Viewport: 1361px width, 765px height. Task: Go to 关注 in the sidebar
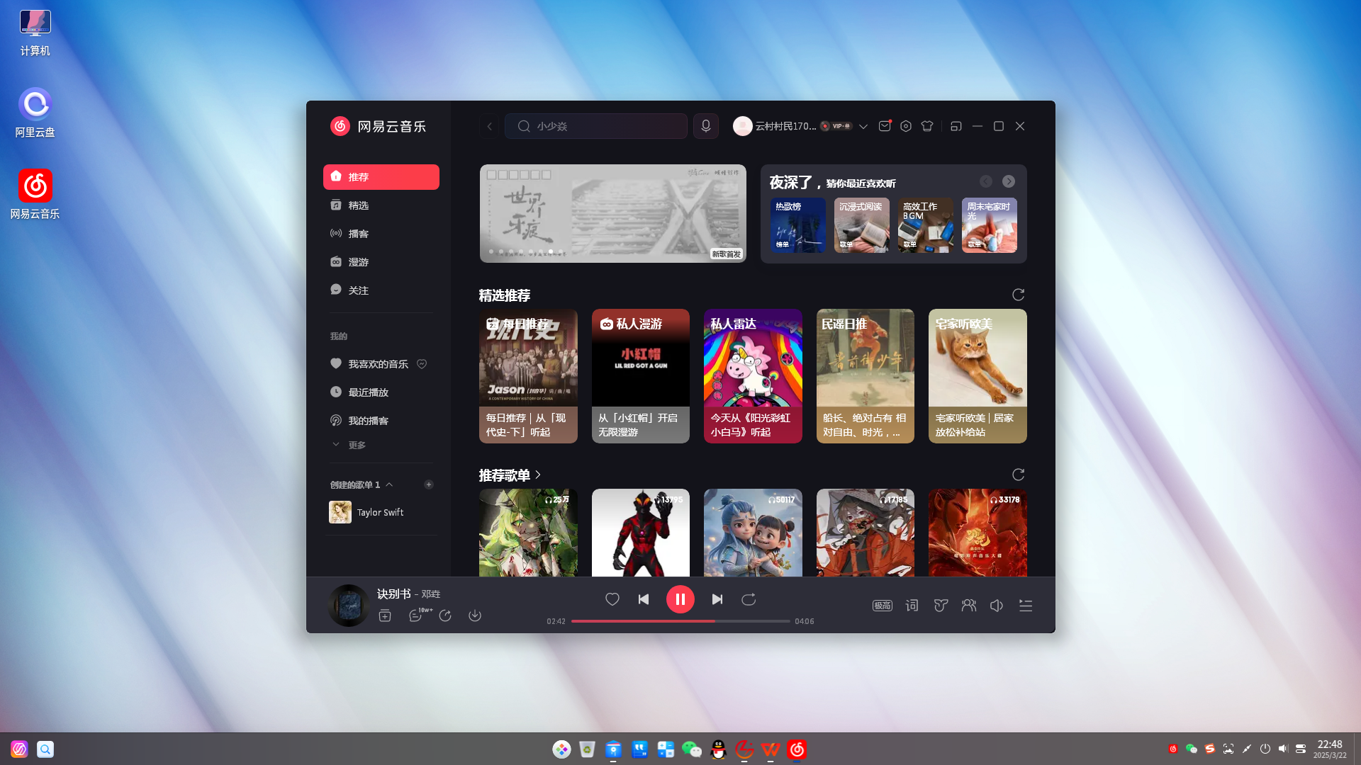pos(381,290)
